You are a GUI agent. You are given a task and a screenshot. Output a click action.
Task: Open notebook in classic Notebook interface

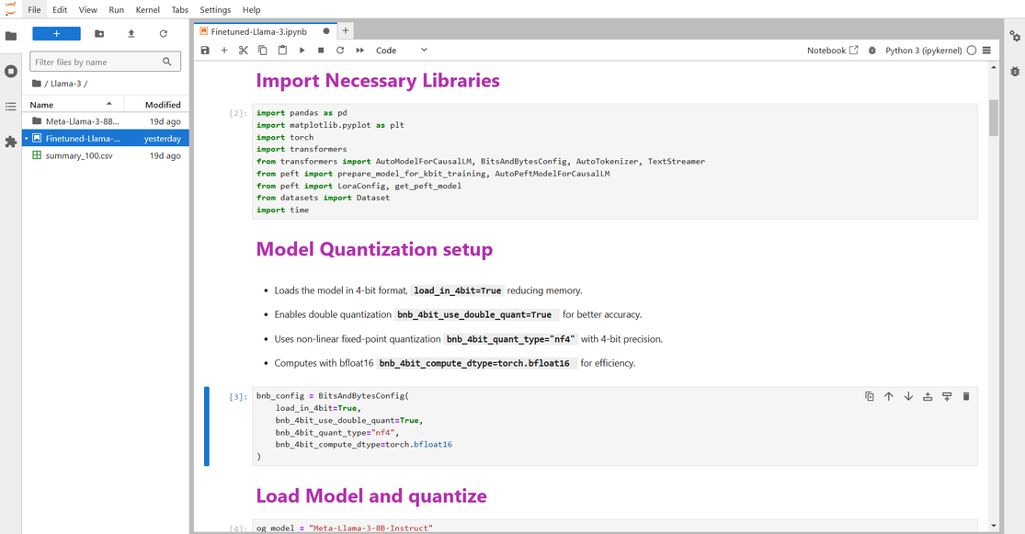(832, 51)
